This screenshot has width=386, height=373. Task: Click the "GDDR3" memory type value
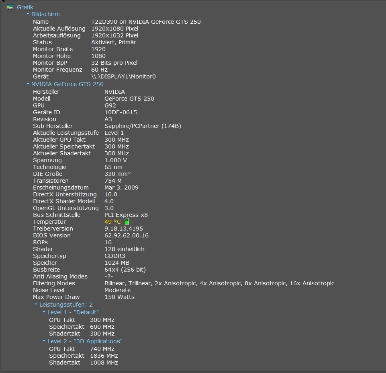click(x=115, y=256)
